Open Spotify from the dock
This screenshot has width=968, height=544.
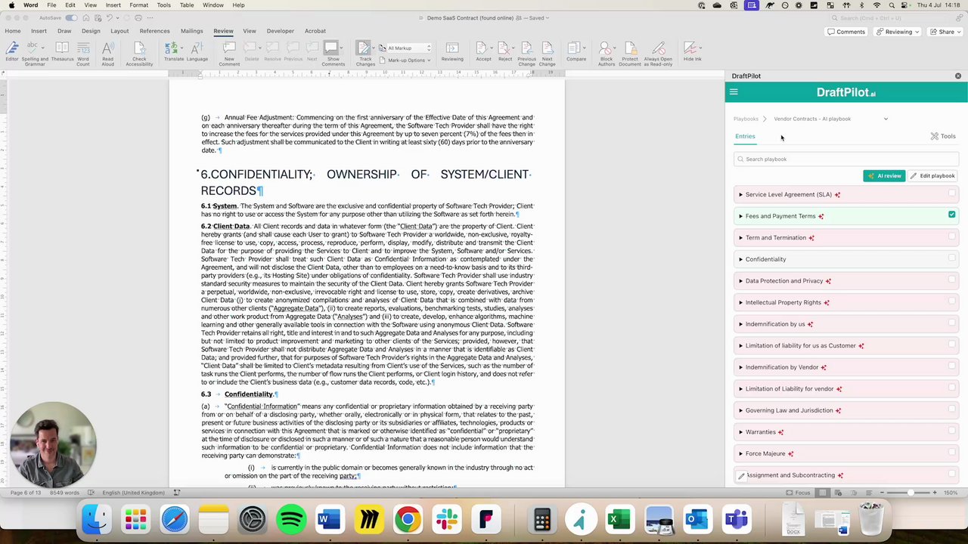pyautogui.click(x=291, y=520)
